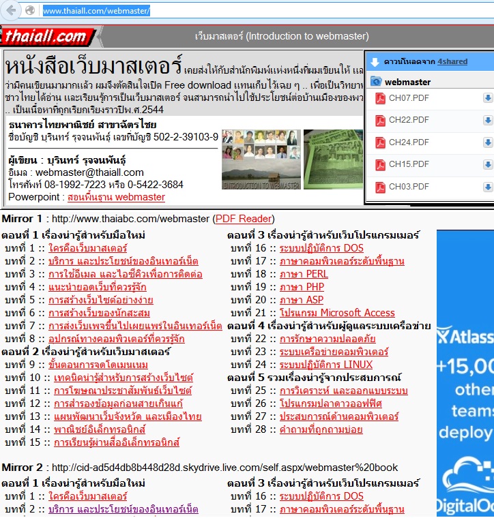Open chapter 24 LINUX operating system link

coord(326,365)
